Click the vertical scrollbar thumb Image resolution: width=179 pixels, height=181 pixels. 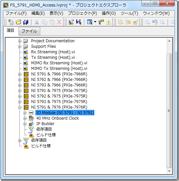click(x=169, y=111)
